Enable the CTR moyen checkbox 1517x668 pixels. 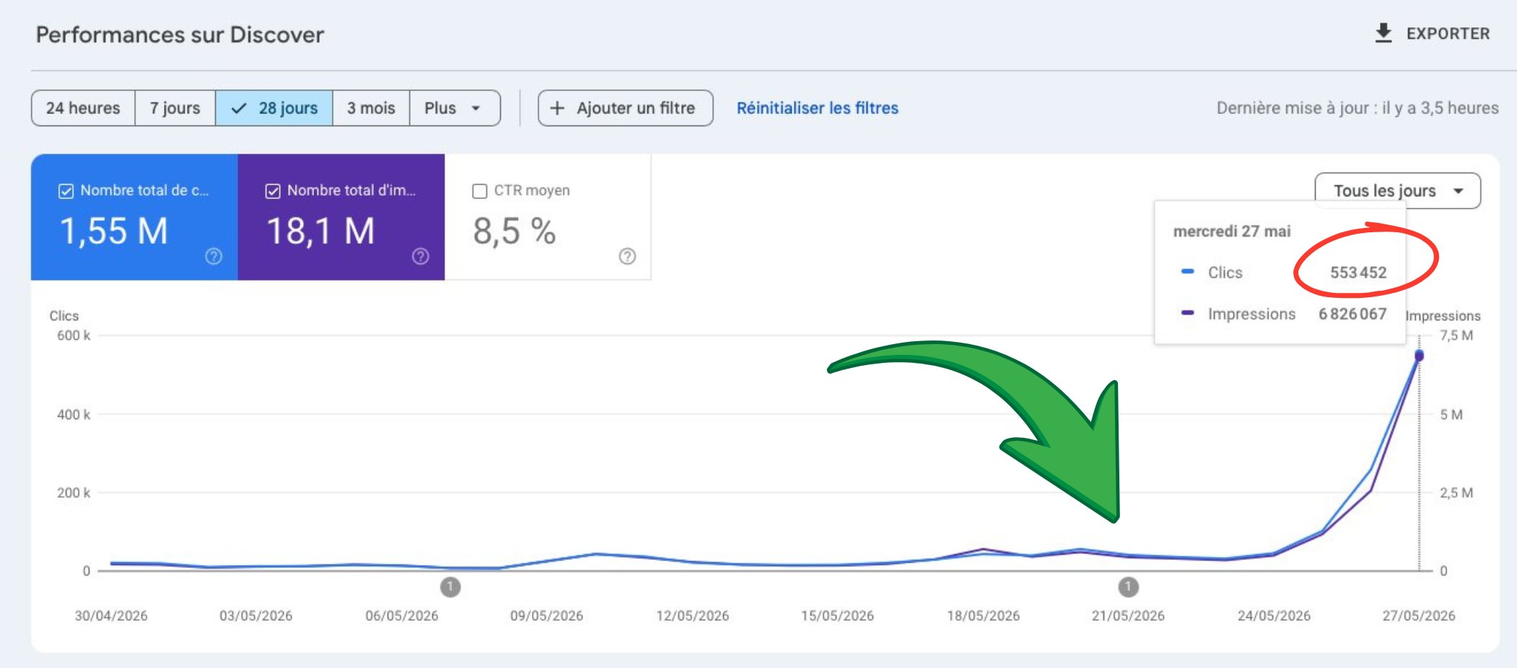(479, 191)
